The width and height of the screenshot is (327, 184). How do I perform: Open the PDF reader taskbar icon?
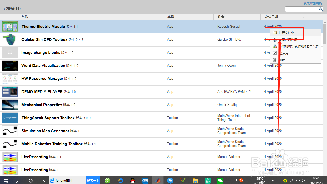pyautogui.click(x=208, y=180)
